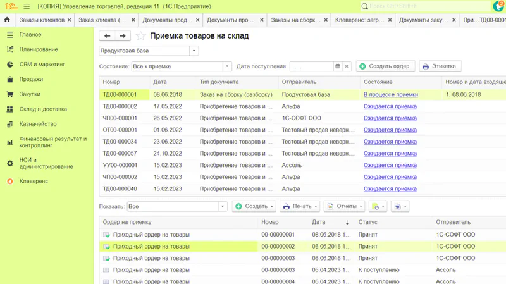Expand the Состояние filter dropdown
The image size is (506, 284).
227,66
